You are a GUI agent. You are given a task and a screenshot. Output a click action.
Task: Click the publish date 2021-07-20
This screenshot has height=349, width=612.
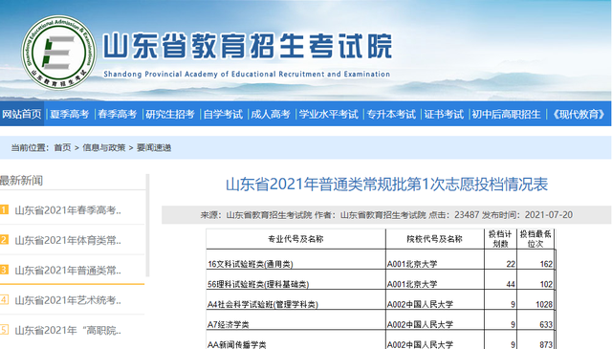click(548, 215)
